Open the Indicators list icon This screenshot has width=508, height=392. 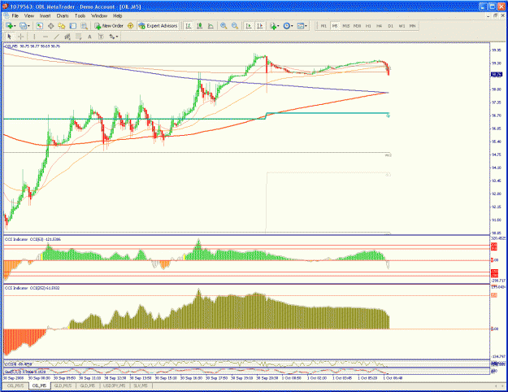click(273, 26)
